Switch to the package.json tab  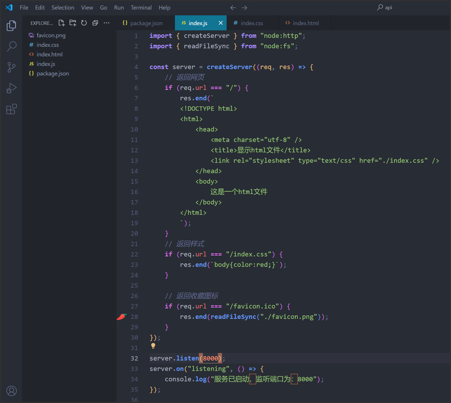coord(146,23)
